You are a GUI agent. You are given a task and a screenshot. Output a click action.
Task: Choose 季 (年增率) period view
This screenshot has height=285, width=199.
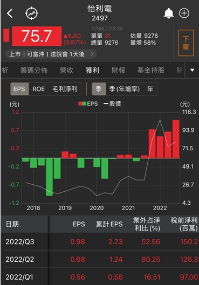tap(125, 89)
